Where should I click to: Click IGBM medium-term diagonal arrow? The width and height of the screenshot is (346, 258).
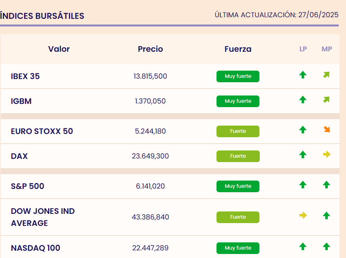click(x=326, y=100)
